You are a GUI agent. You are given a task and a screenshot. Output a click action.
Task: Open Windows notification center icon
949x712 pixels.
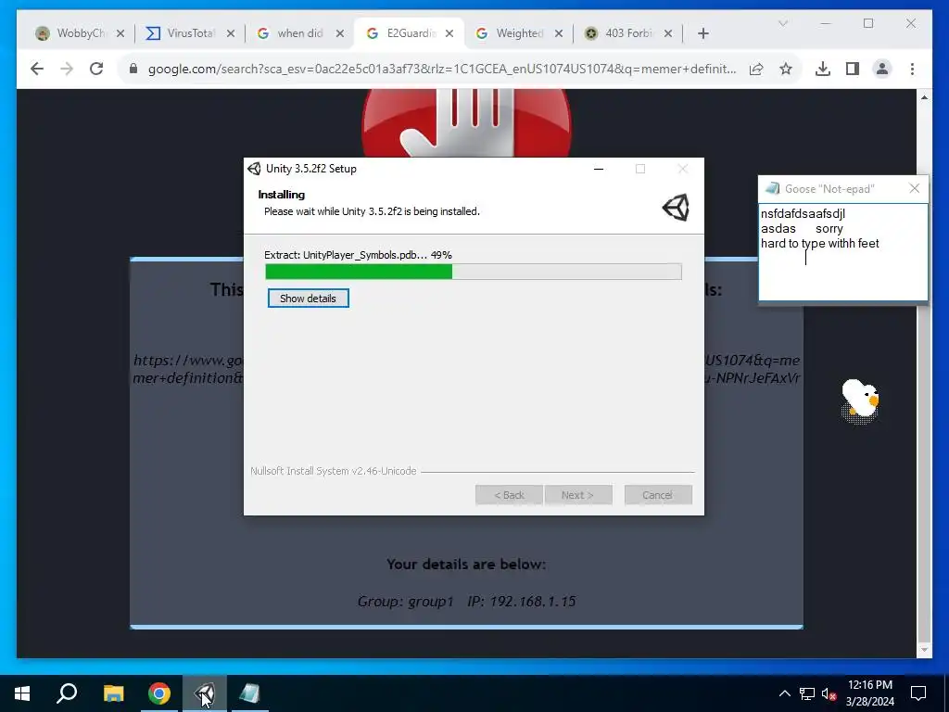click(918, 693)
